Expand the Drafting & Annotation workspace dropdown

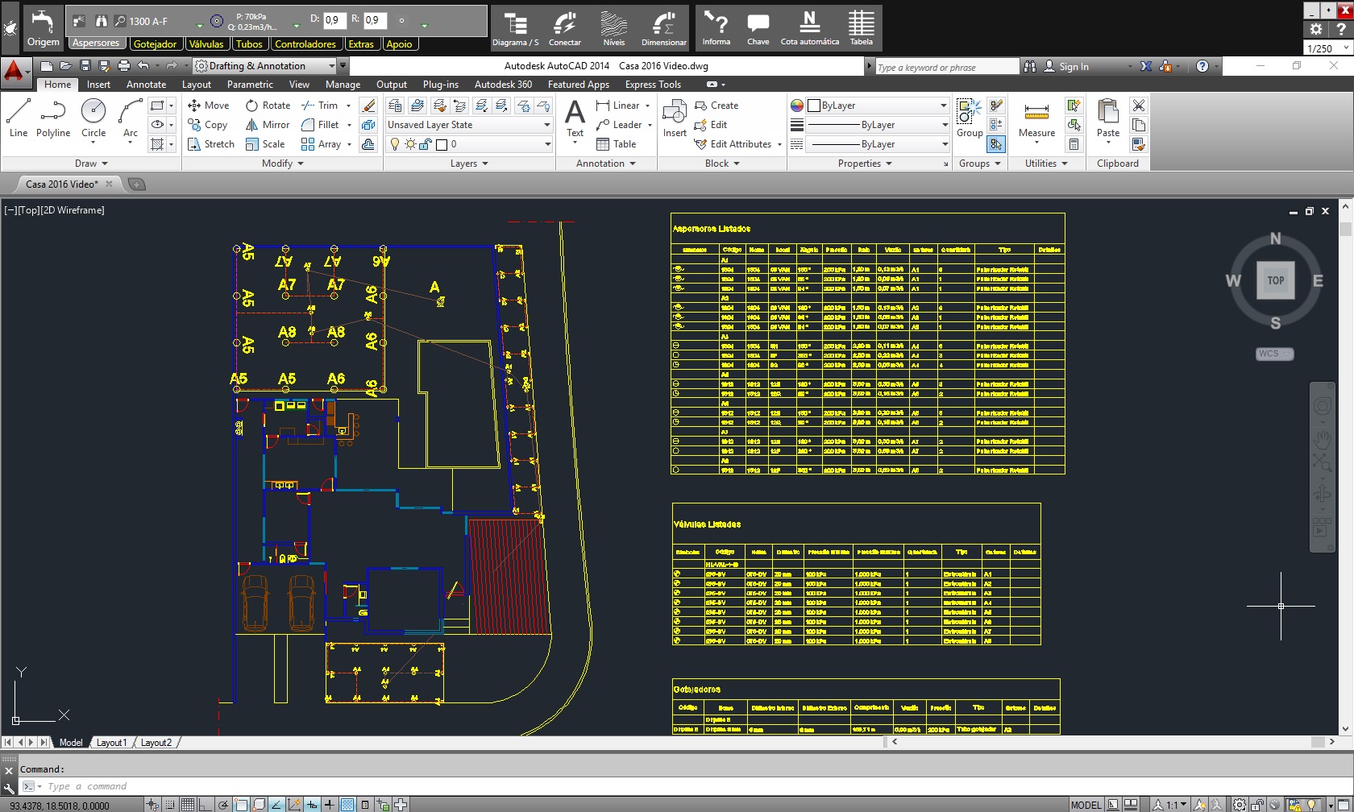(331, 66)
